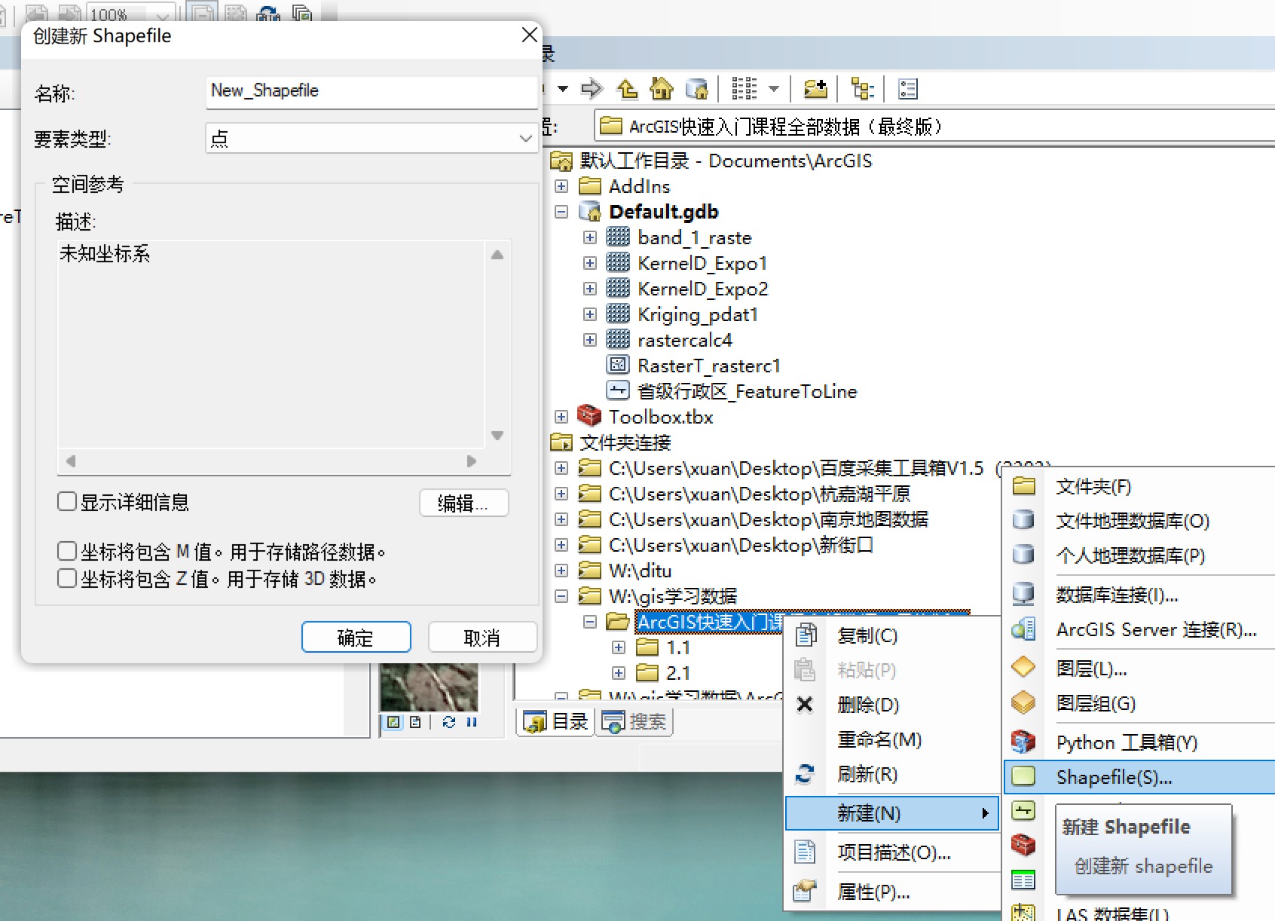Enable the 坐标将包含 Z 值 checkbox
This screenshot has height=921, width=1275.
tap(67, 578)
